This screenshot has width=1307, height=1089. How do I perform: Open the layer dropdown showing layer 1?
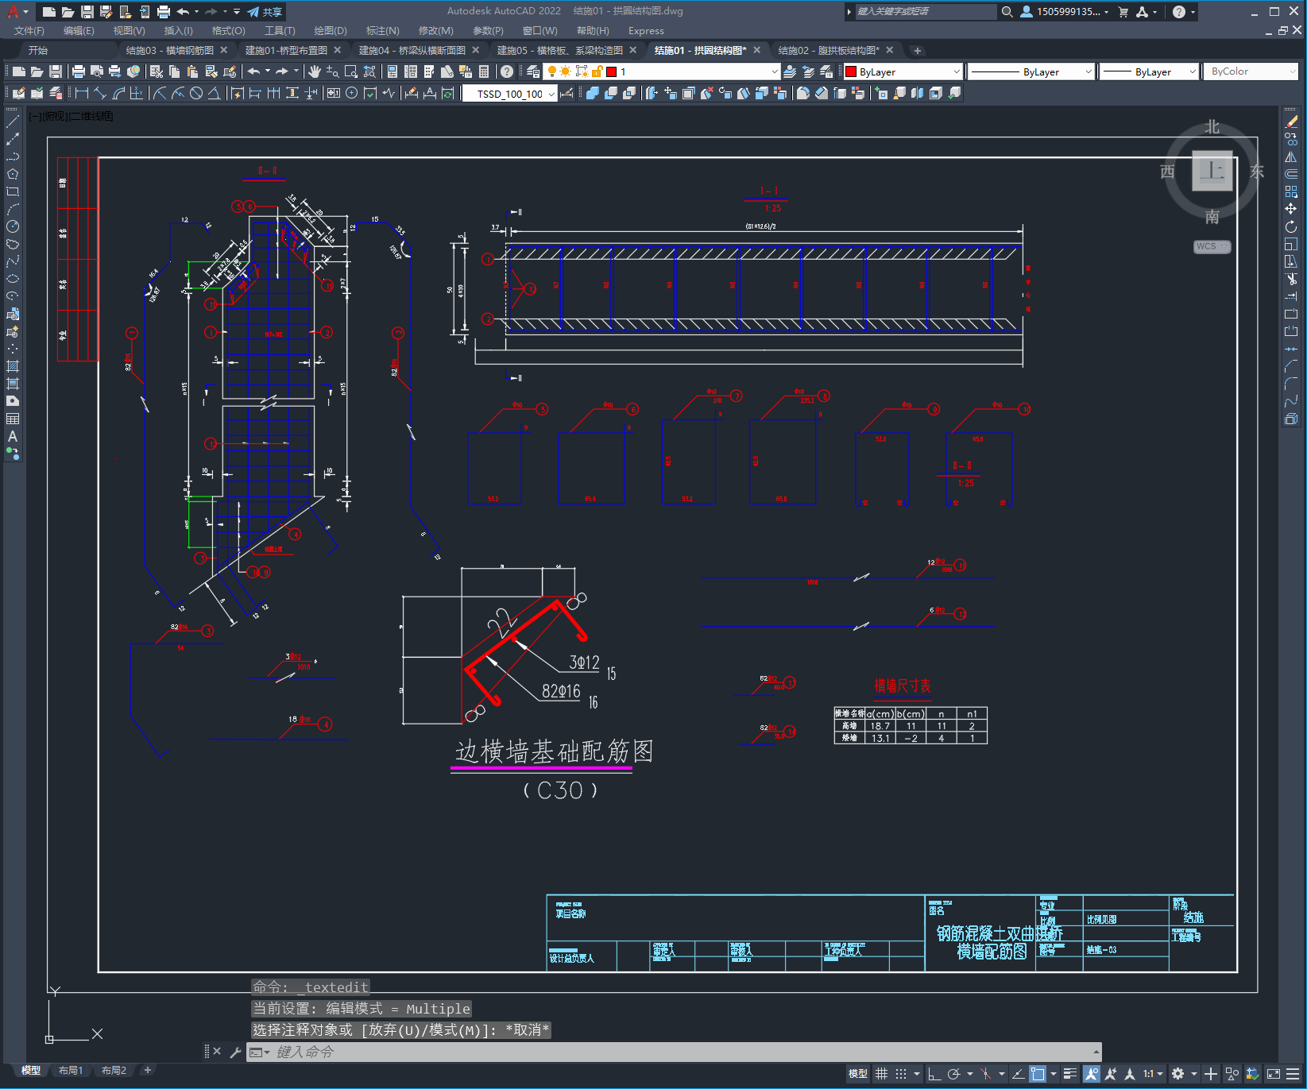pyautogui.click(x=662, y=71)
